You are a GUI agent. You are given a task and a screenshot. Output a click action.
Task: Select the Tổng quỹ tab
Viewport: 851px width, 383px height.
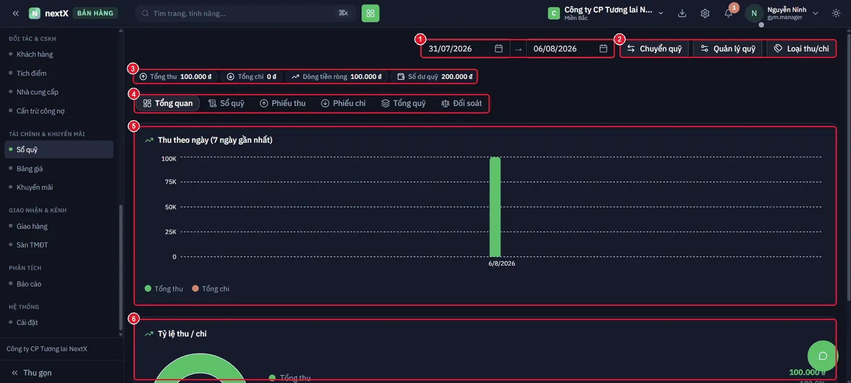pos(403,103)
